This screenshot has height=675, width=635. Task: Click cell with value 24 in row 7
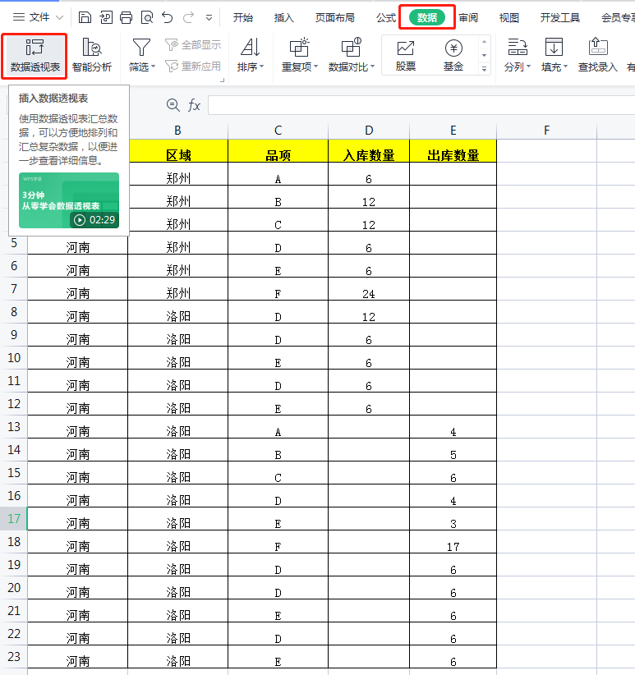(369, 289)
